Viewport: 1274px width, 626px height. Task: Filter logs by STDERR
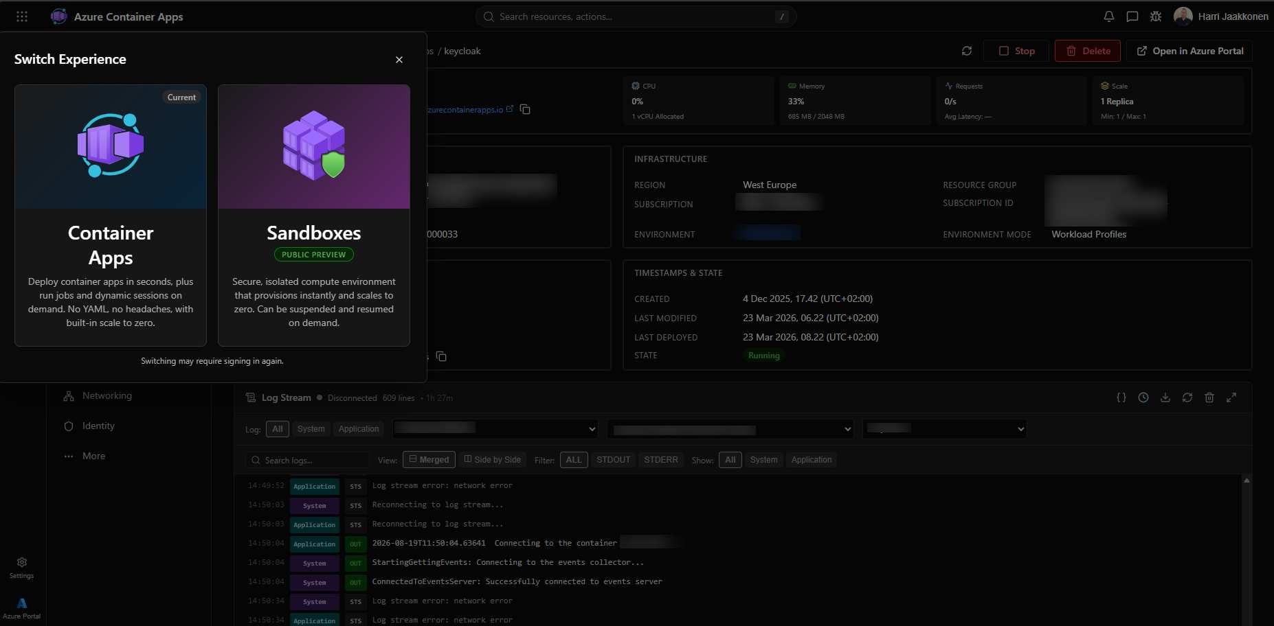coord(661,460)
